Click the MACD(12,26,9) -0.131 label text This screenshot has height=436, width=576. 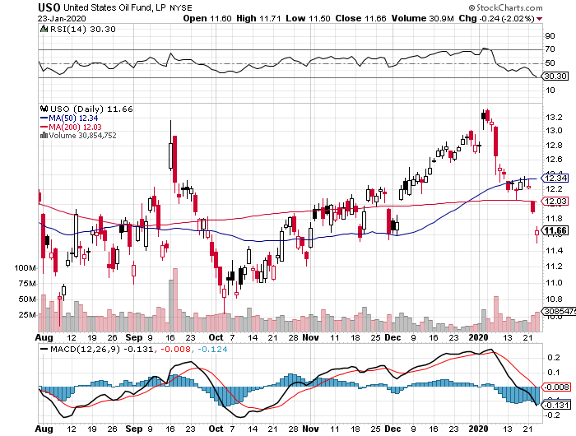tap(101, 350)
